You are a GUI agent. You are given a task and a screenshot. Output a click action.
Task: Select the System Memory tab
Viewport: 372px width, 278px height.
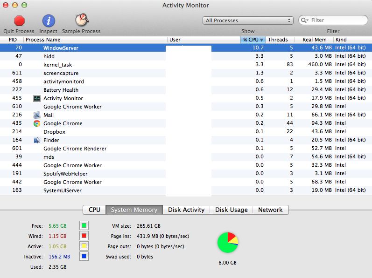click(134, 210)
